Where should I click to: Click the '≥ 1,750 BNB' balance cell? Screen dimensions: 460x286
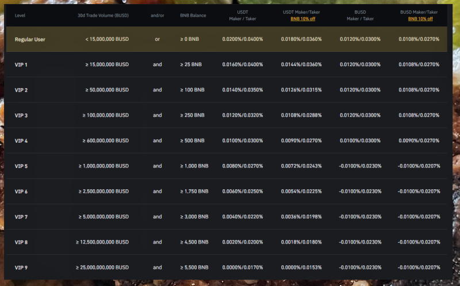(x=194, y=192)
